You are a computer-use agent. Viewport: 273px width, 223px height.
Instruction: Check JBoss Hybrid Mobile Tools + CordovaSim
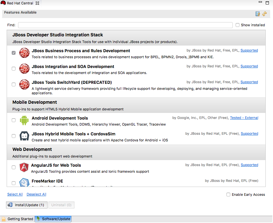coord(14,136)
